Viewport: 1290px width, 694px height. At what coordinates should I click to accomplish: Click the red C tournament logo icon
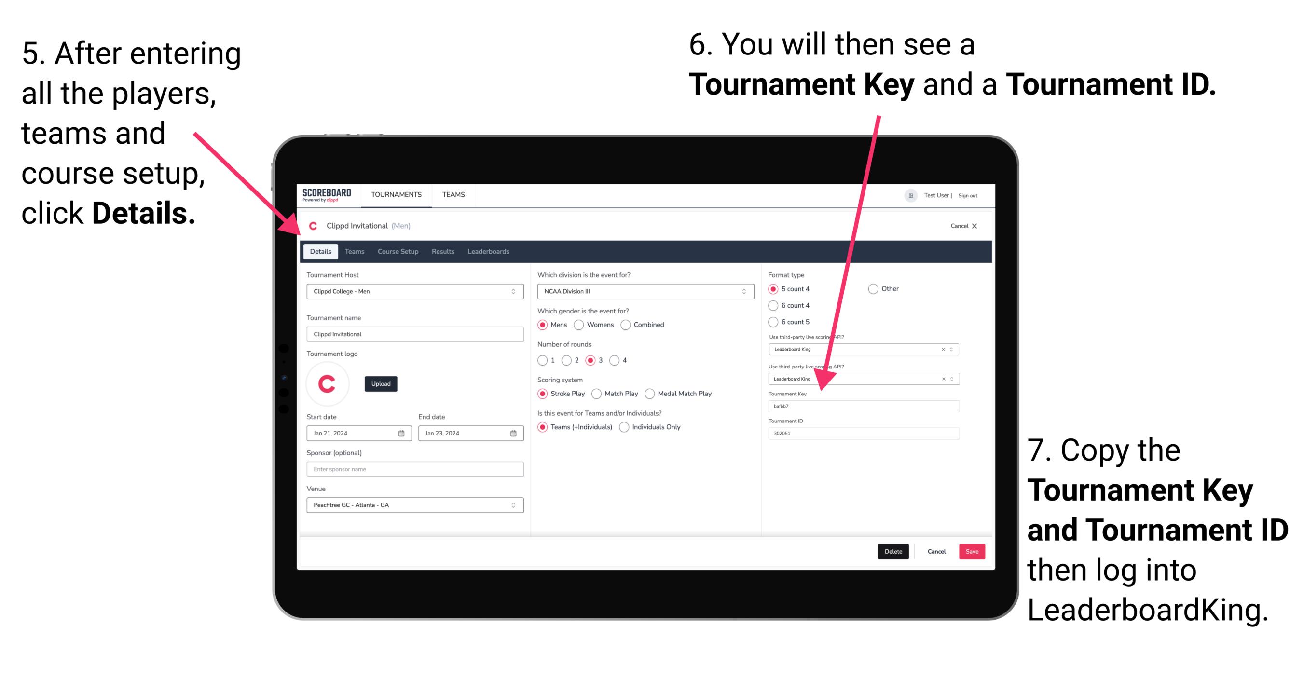click(329, 383)
